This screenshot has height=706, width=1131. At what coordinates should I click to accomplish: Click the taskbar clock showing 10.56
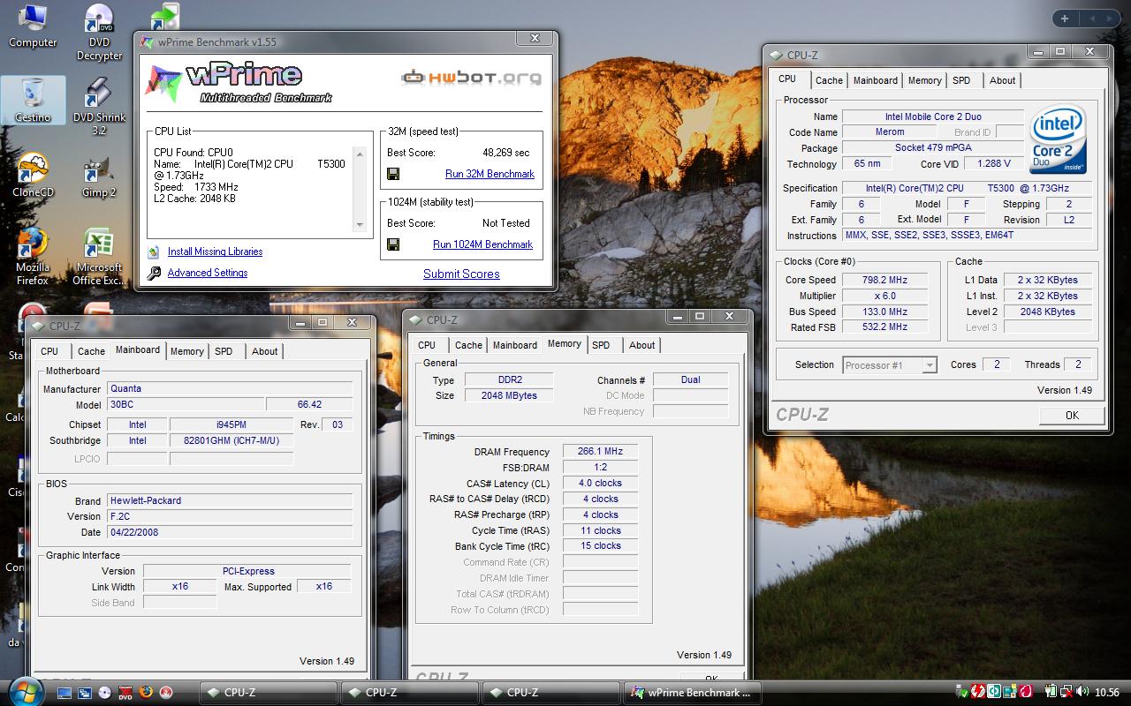(x=1106, y=693)
